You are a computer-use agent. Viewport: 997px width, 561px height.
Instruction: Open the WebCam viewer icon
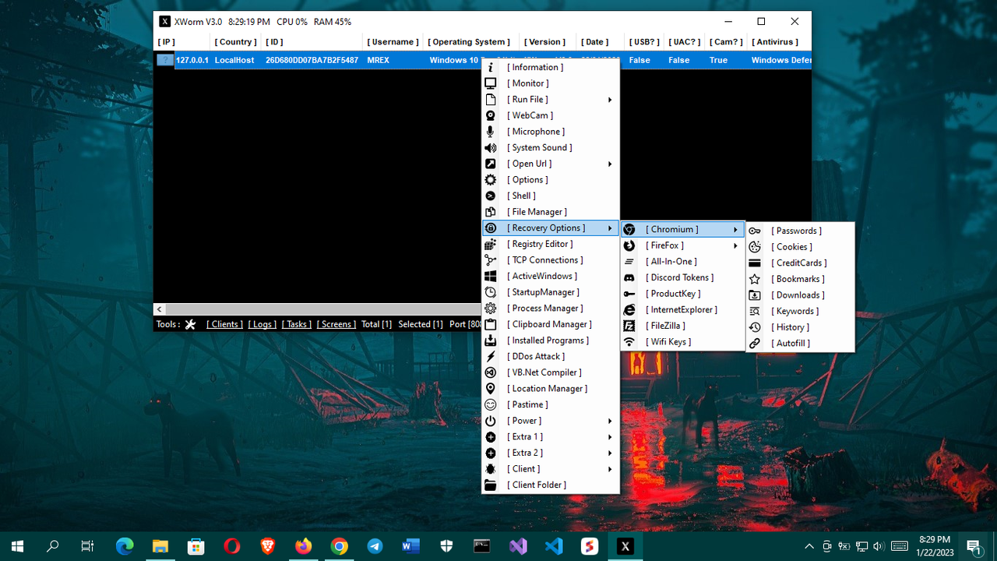point(490,115)
